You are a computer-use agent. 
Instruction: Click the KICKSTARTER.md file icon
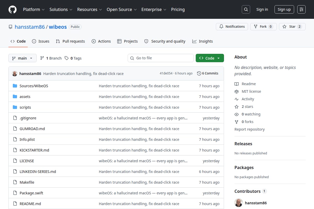pyautogui.click(x=15, y=150)
